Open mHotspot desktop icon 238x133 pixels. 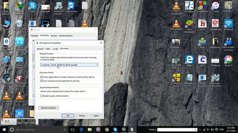pos(228,25)
